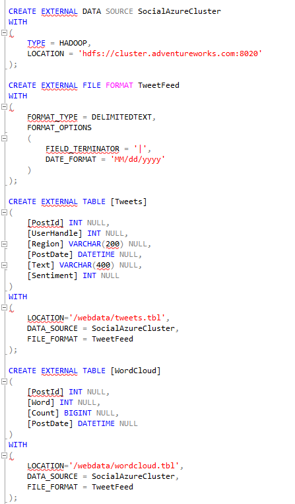
Task: Collapse the Tweets table WITH options block
Action: 4,307
